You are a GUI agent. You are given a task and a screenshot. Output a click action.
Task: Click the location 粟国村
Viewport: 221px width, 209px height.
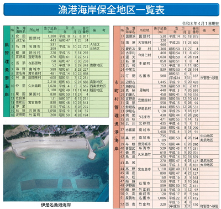click(x=34, y=94)
